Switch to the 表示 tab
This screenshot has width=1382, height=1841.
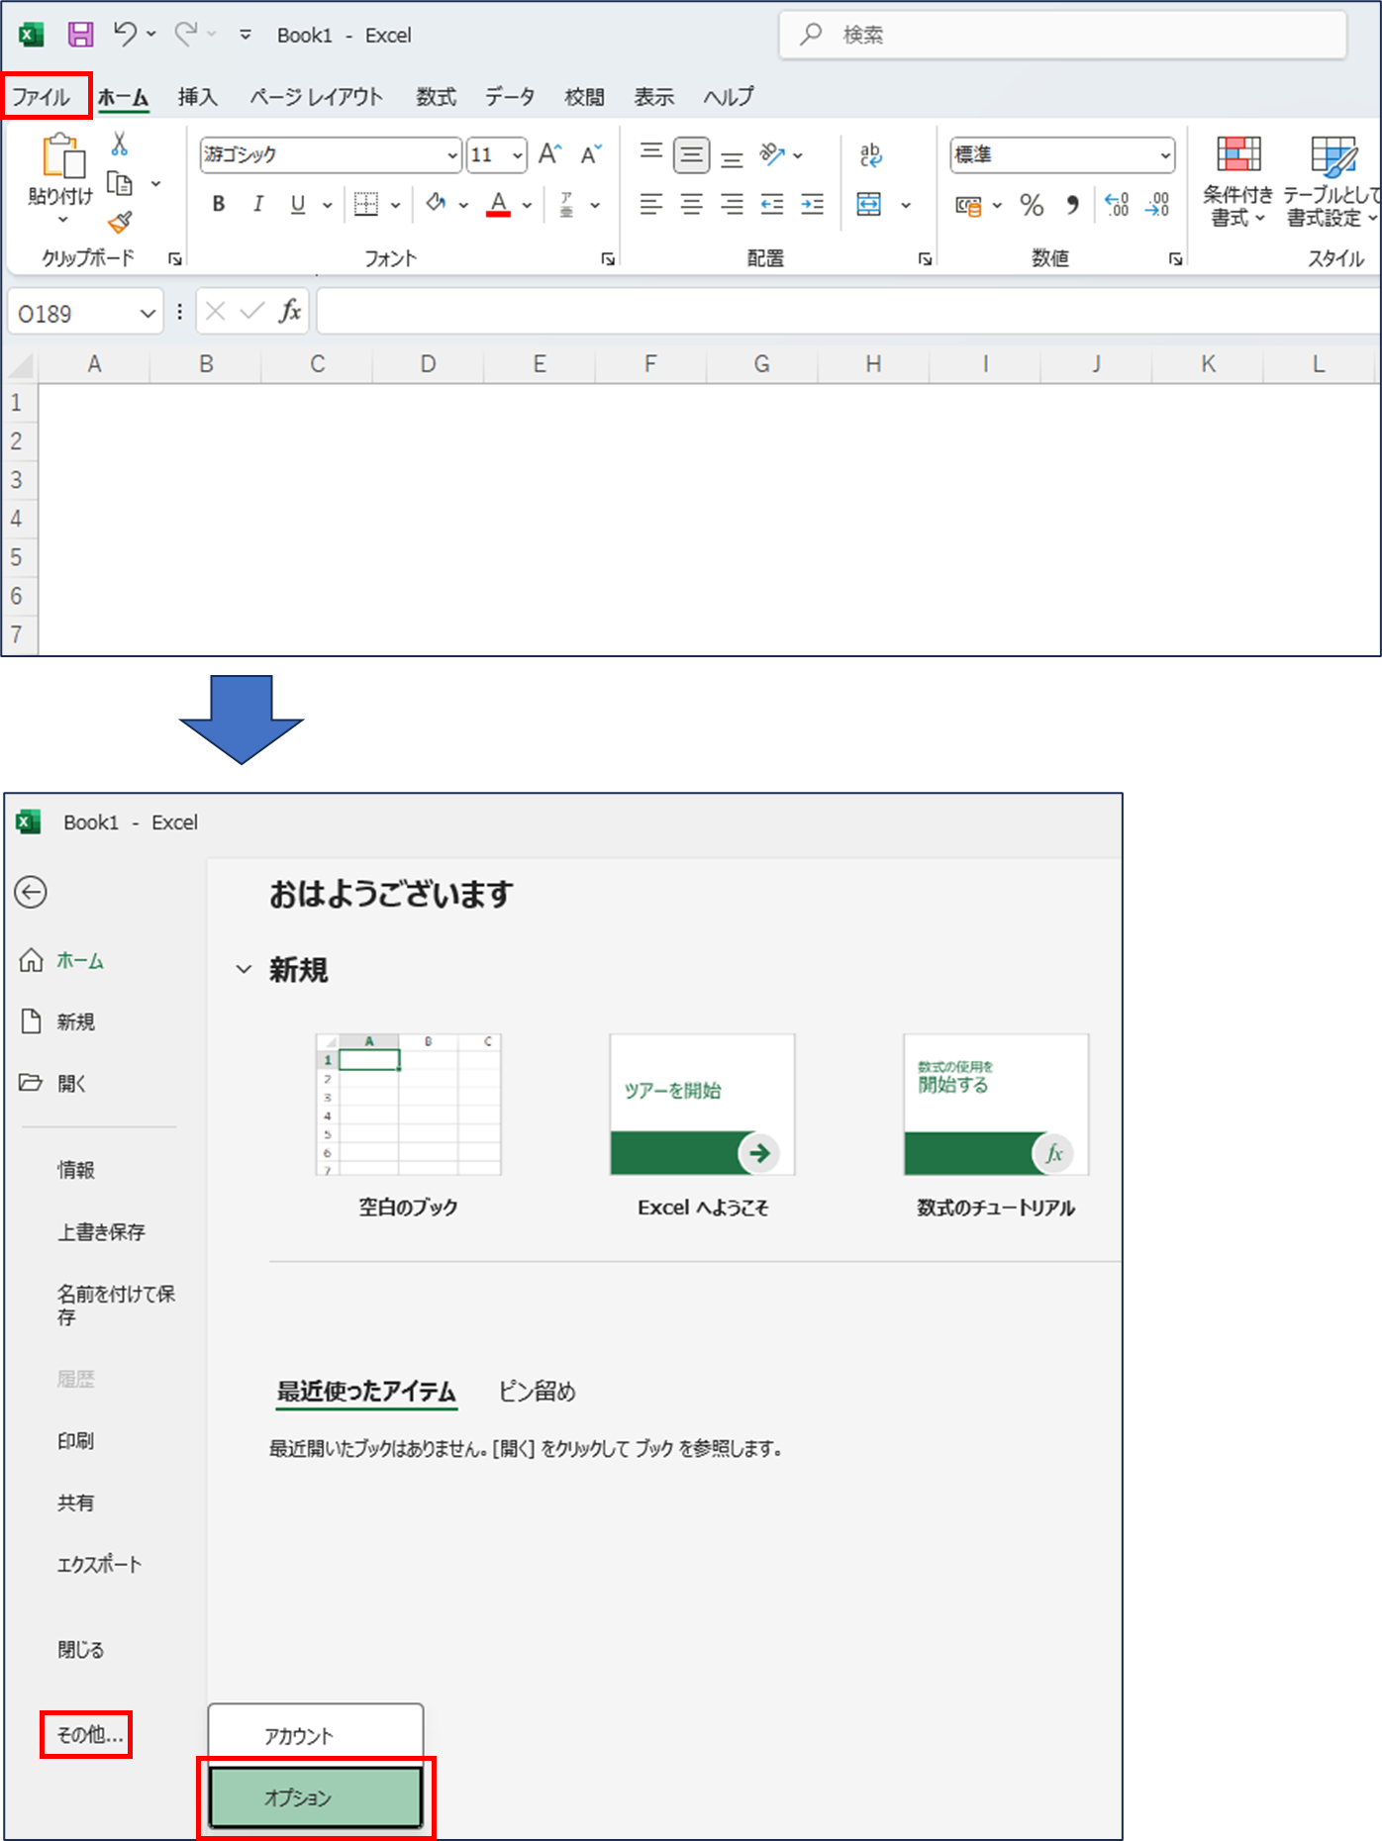[x=653, y=97]
